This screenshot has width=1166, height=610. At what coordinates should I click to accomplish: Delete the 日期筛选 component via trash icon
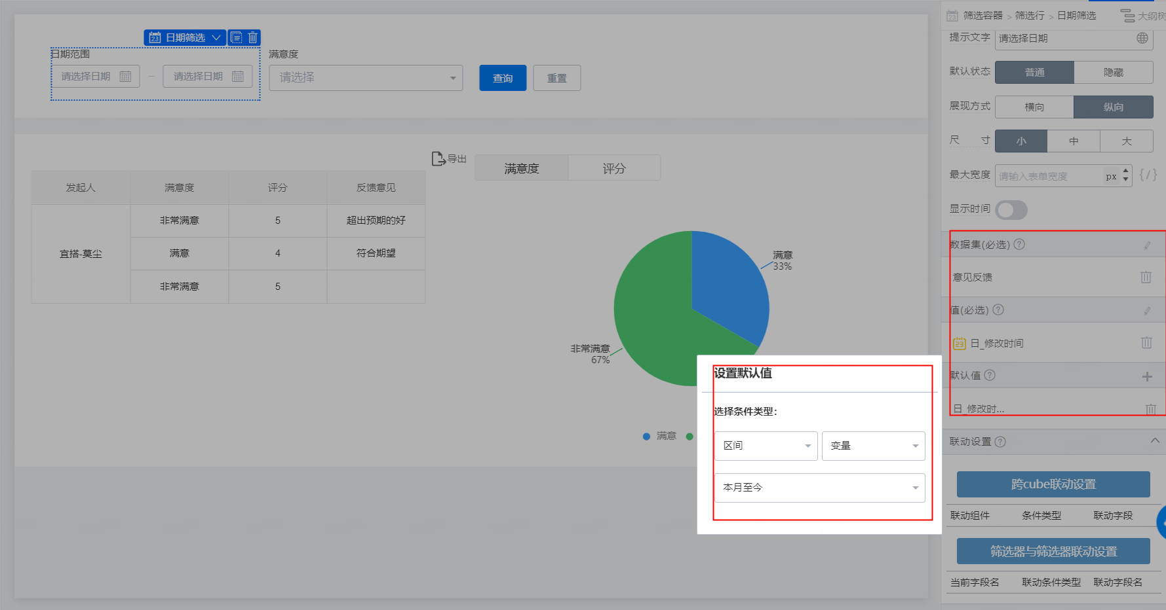tap(253, 38)
